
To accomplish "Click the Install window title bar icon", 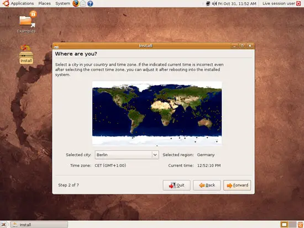I will pos(56,46).
